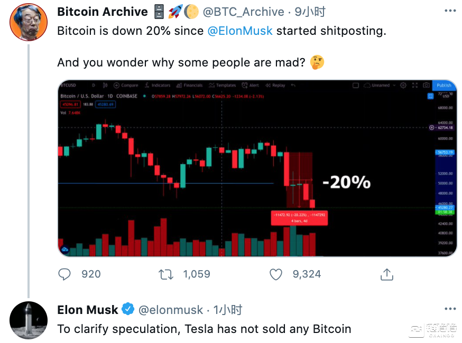
Task: Open Bitcoin Archive profile picture
Action: coord(29,22)
